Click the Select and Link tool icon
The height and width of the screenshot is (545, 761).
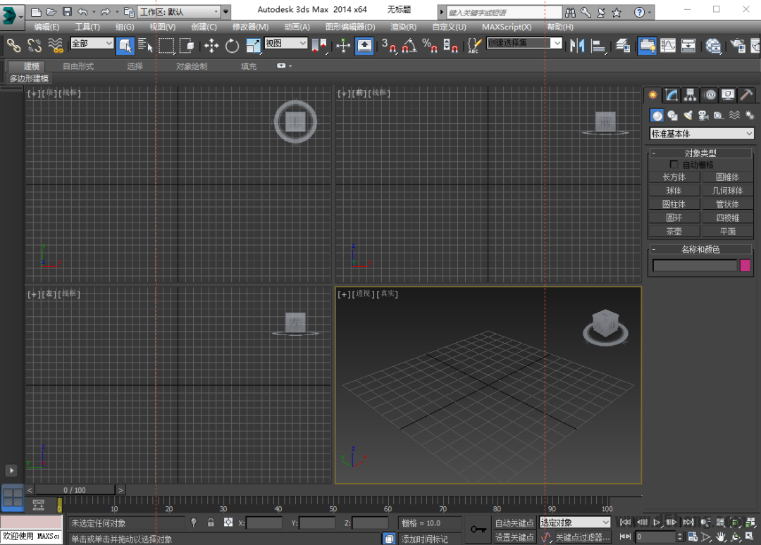click(13, 46)
